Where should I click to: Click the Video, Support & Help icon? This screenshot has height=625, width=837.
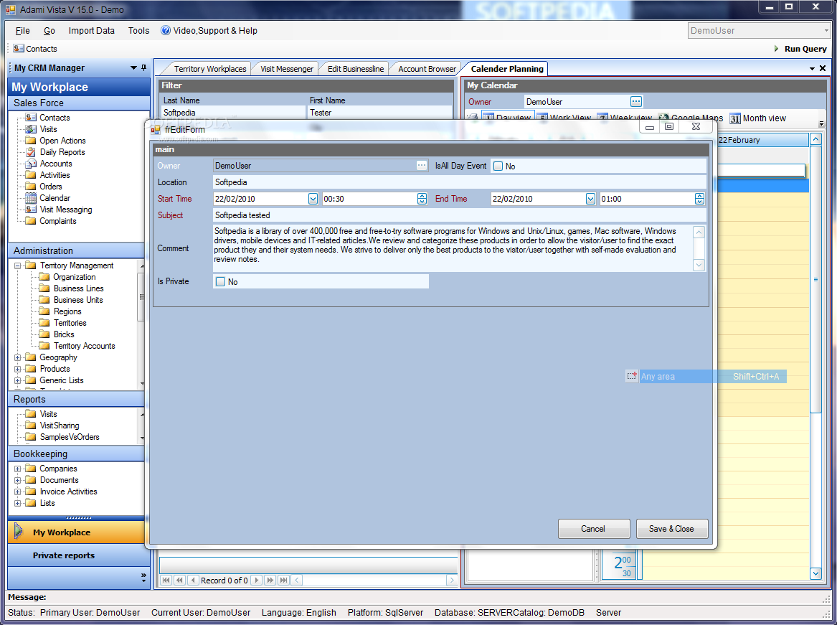coord(166,30)
